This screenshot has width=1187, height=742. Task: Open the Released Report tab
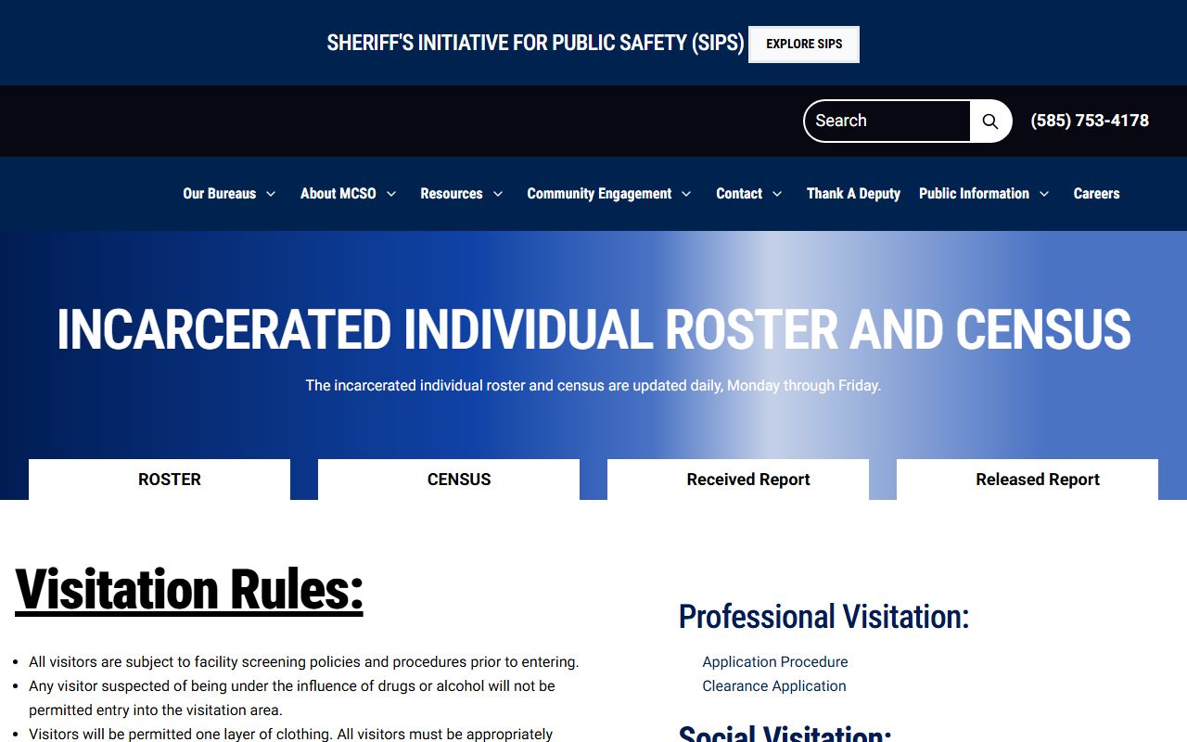tap(1027, 480)
